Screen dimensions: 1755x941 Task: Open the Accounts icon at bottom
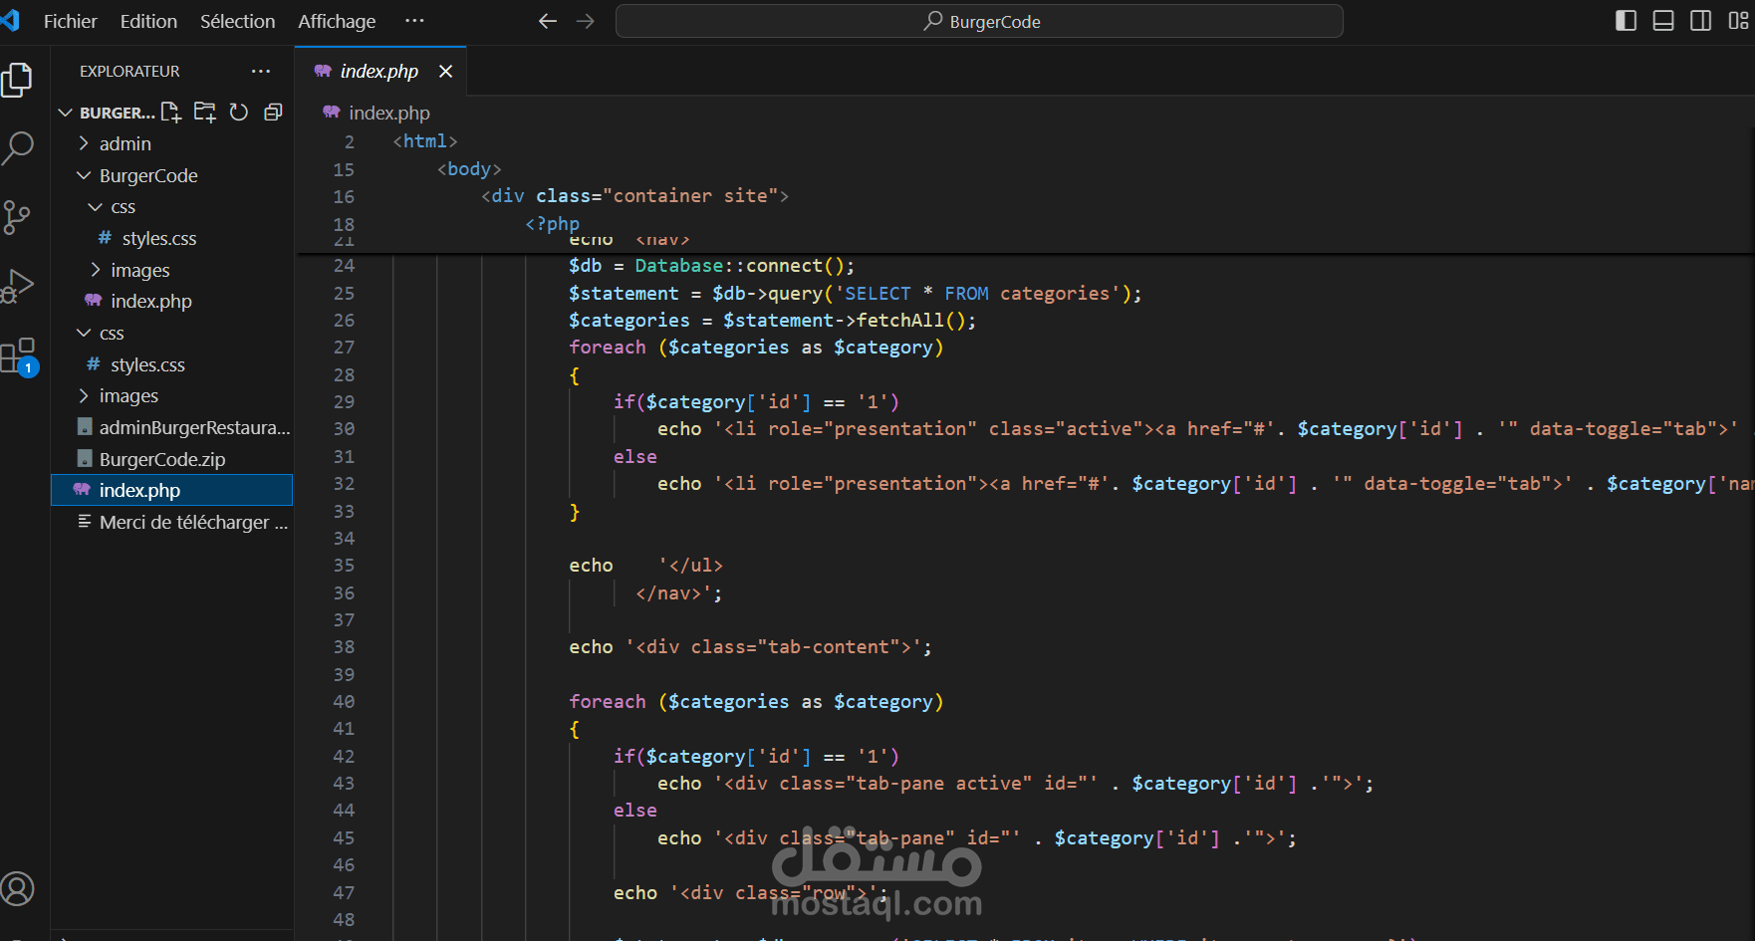pyautogui.click(x=17, y=889)
